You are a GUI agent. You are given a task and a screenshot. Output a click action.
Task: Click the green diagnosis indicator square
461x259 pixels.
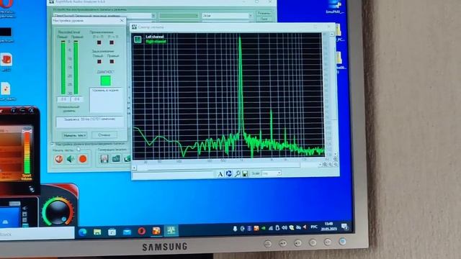(x=106, y=81)
